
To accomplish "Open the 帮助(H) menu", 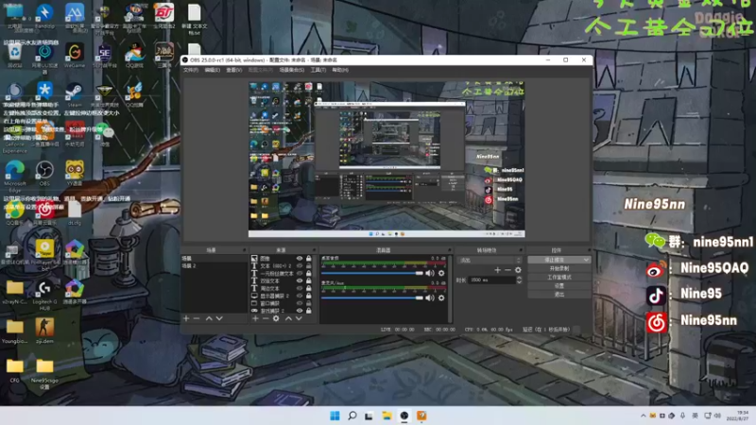I will pyautogui.click(x=340, y=70).
